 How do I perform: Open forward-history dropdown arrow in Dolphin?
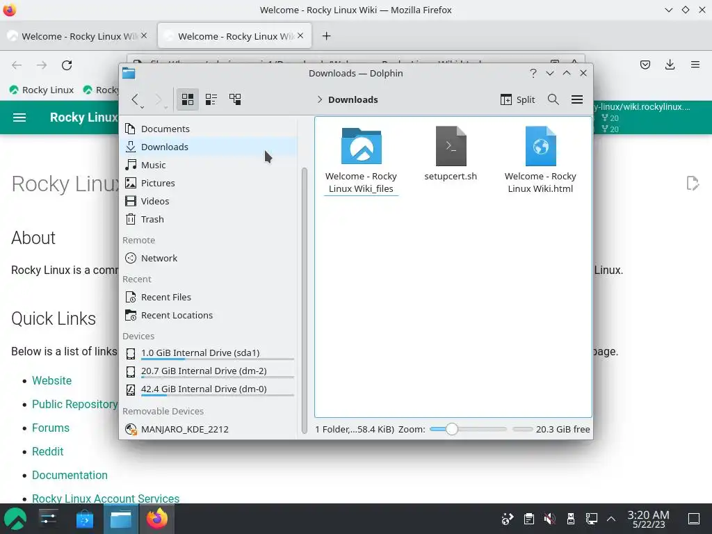pyautogui.click(x=165, y=106)
